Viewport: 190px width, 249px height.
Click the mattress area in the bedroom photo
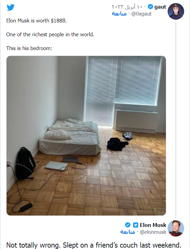pyautogui.click(x=70, y=137)
